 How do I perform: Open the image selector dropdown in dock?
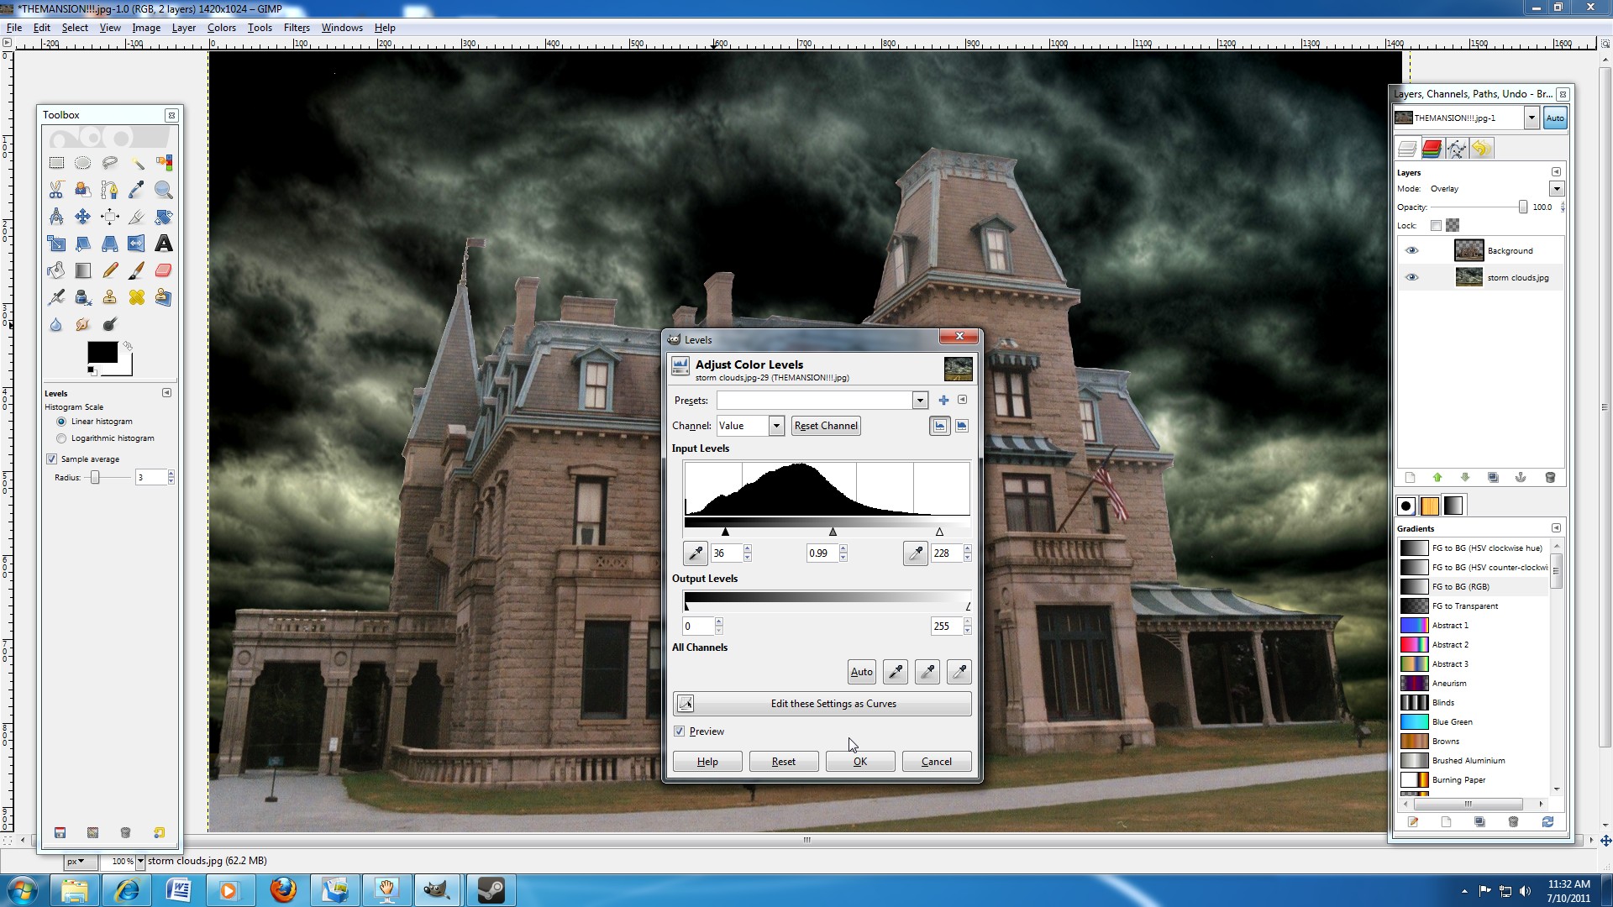coord(1532,118)
